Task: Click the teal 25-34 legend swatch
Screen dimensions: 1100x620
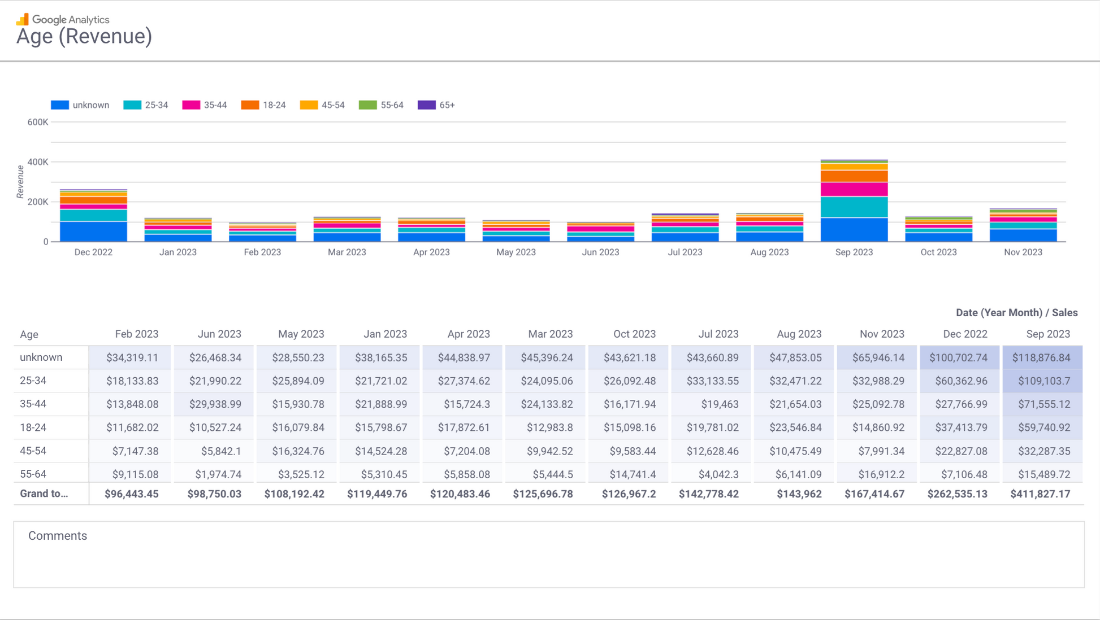Action: pyautogui.click(x=132, y=105)
